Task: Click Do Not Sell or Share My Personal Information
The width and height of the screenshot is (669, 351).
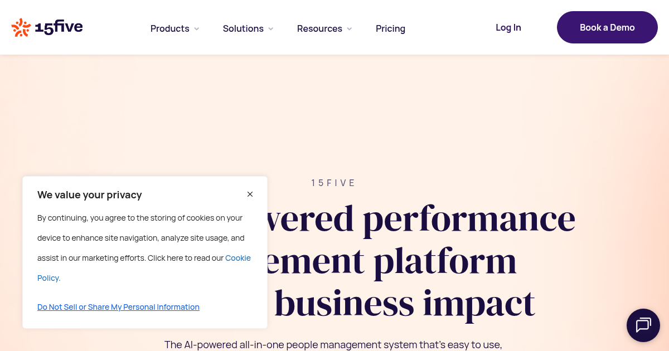Action: coord(118,307)
